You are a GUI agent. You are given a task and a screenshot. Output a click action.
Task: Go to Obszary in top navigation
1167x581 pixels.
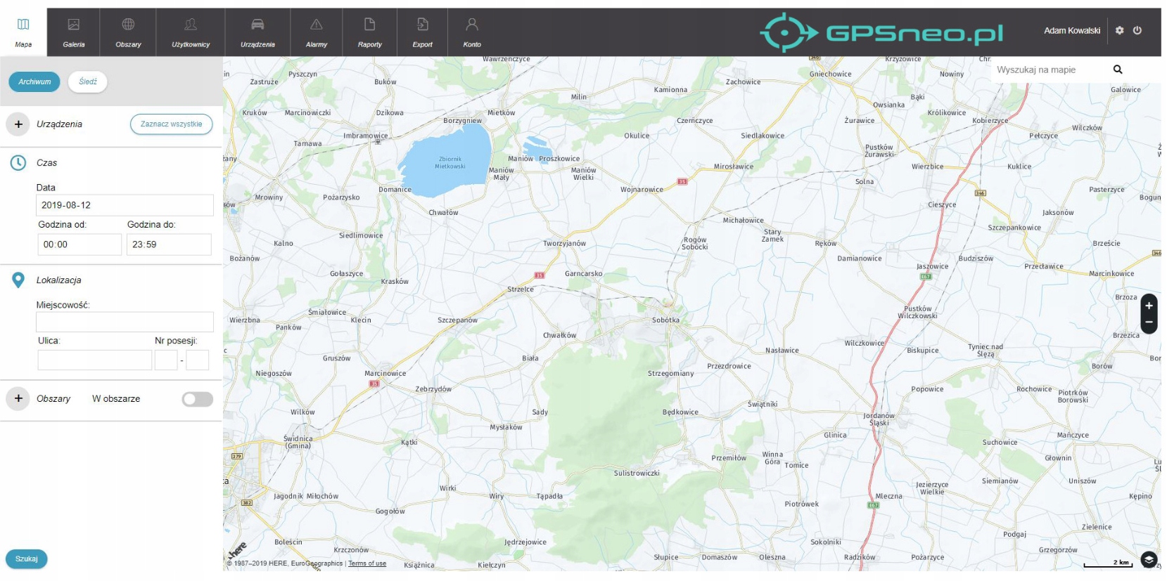click(x=128, y=32)
